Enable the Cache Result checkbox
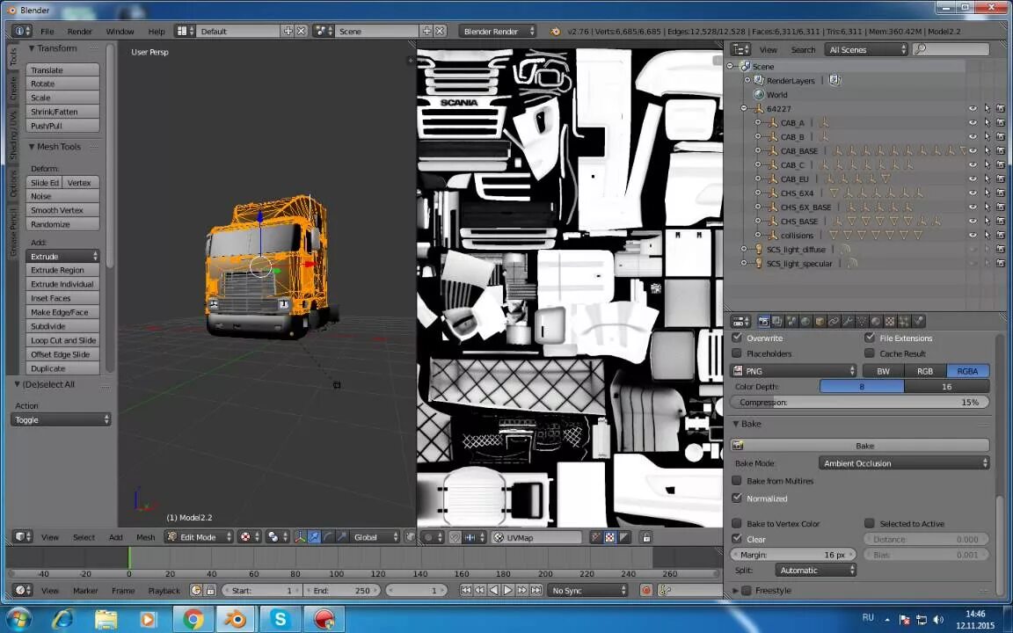Viewport: 1013px width, 633px height. 870,353
